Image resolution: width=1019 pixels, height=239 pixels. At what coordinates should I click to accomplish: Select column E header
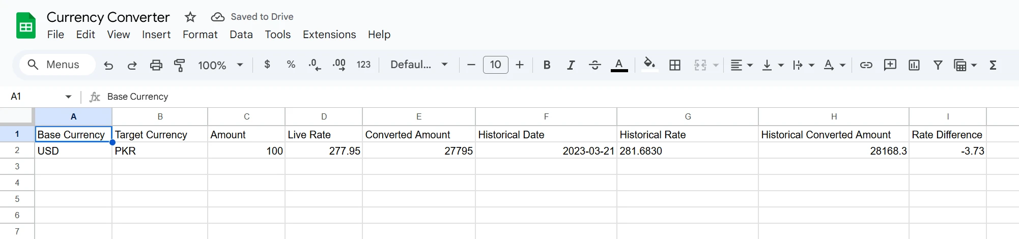(x=419, y=116)
